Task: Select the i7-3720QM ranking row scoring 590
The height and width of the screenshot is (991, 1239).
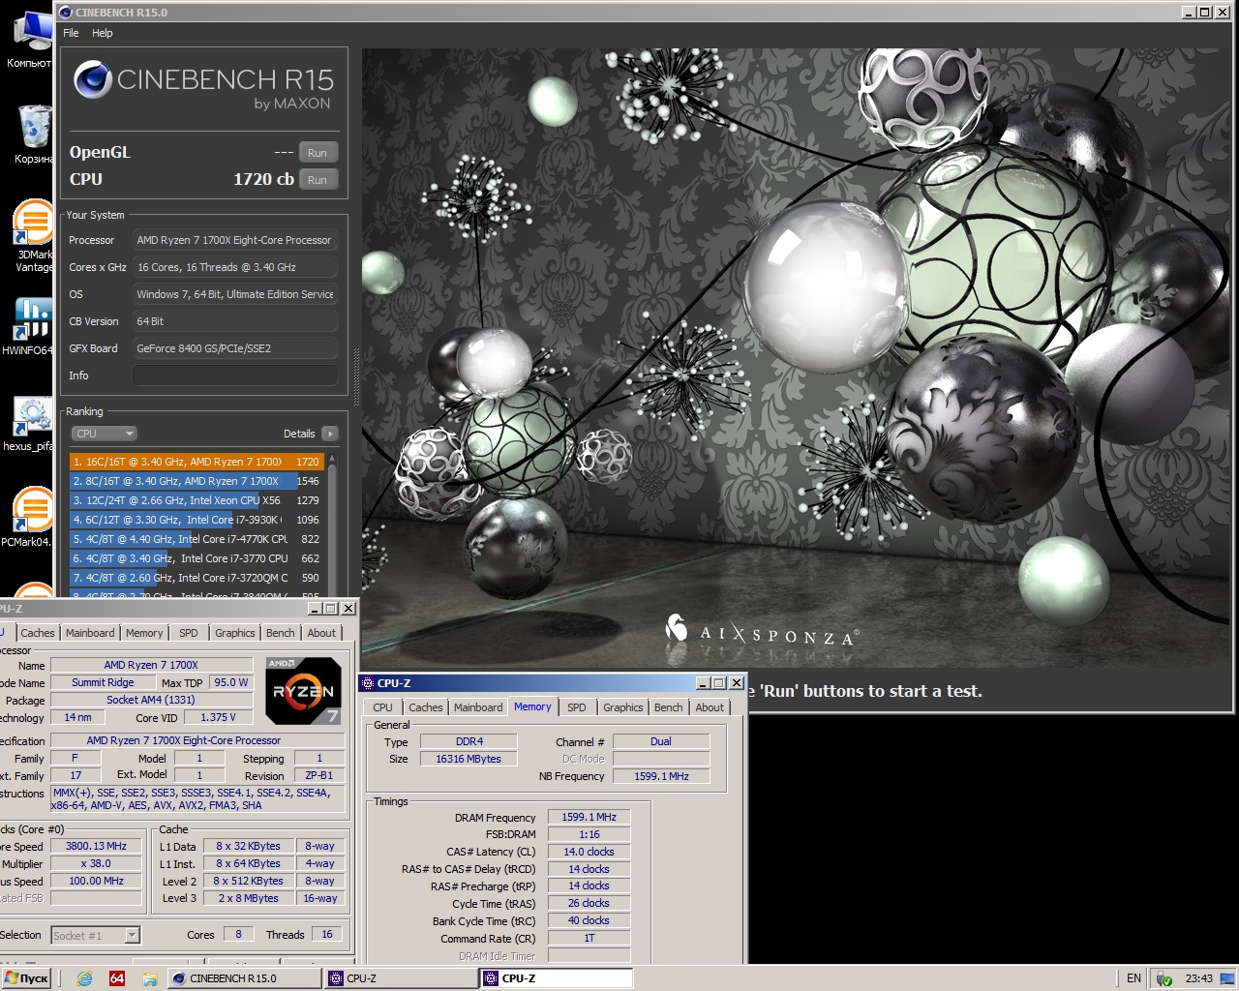Action: [x=196, y=578]
